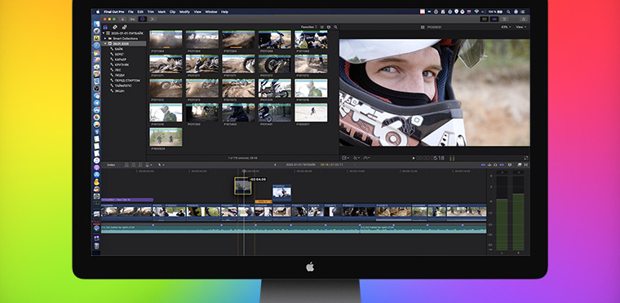The image size is (620, 303).
Task: Select the БАЙК keyword collection
Action: tap(118, 49)
